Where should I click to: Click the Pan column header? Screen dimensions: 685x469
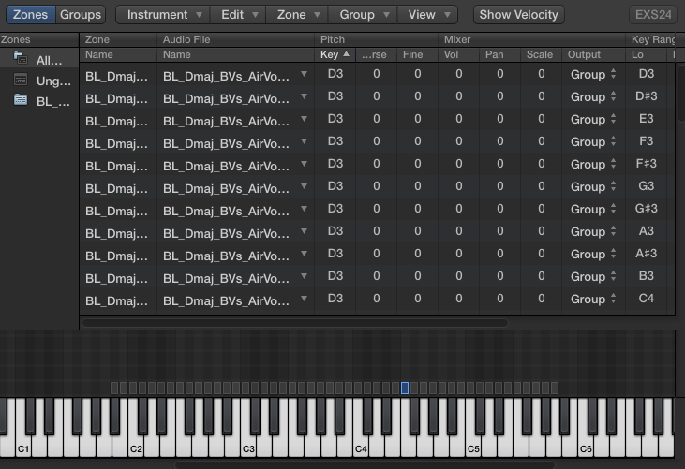499,54
